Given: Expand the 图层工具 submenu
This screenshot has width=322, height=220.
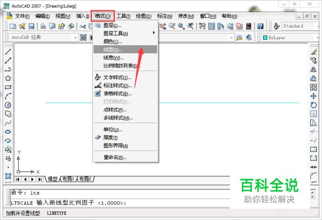Looking at the screenshot, I should click(x=125, y=33).
